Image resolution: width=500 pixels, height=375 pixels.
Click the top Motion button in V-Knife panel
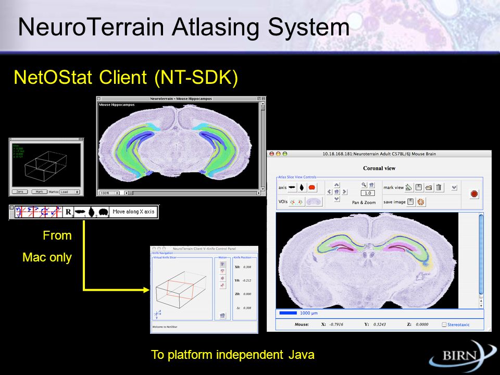point(222,264)
